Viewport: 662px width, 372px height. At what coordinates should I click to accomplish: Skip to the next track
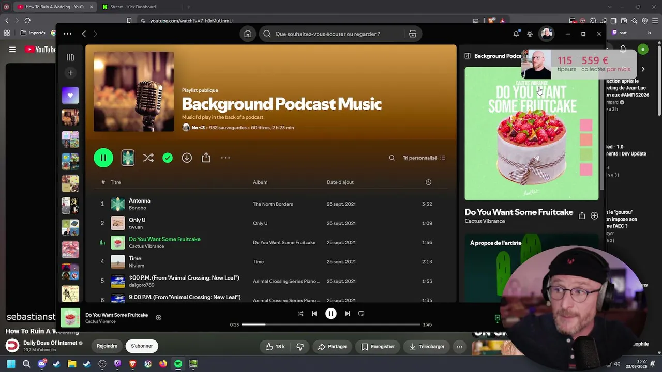click(348, 314)
